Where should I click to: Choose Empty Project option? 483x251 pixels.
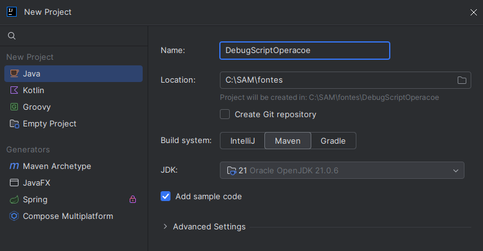[73, 124]
